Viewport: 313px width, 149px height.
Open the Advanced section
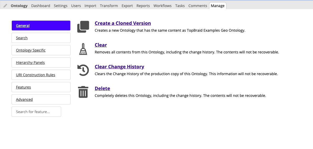click(x=24, y=100)
